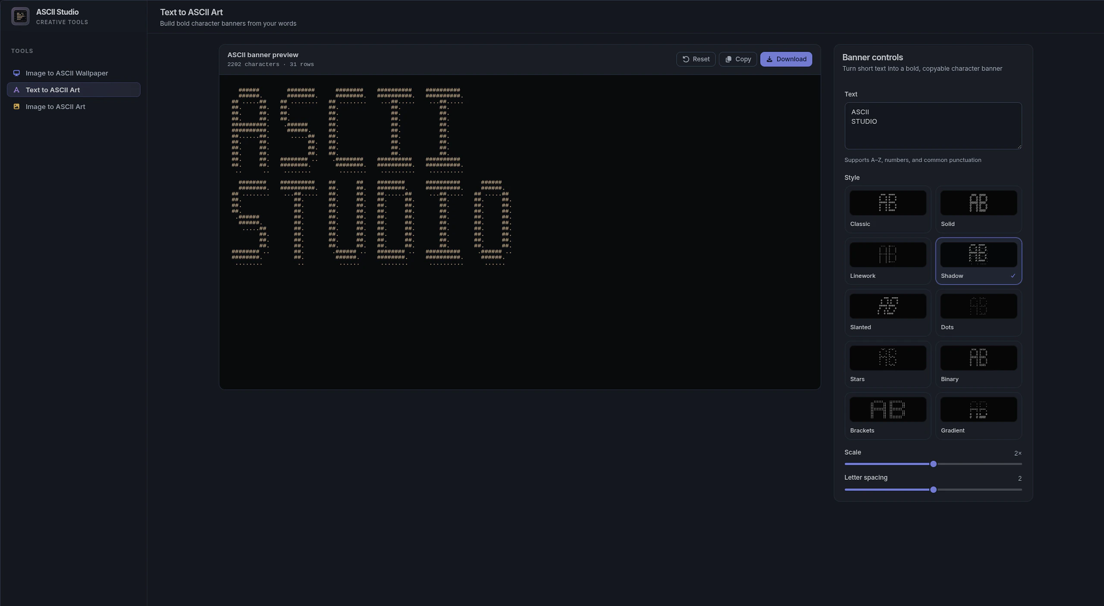
Task: Click the 'Banner controls' heading
Action: click(x=872, y=57)
